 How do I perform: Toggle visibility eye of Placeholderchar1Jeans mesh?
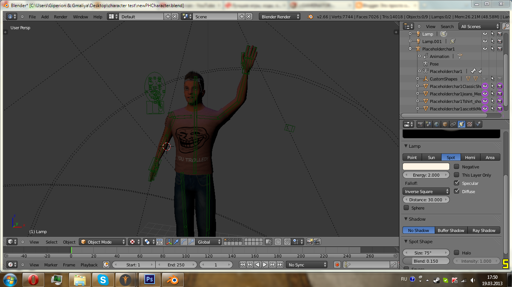[x=485, y=94]
